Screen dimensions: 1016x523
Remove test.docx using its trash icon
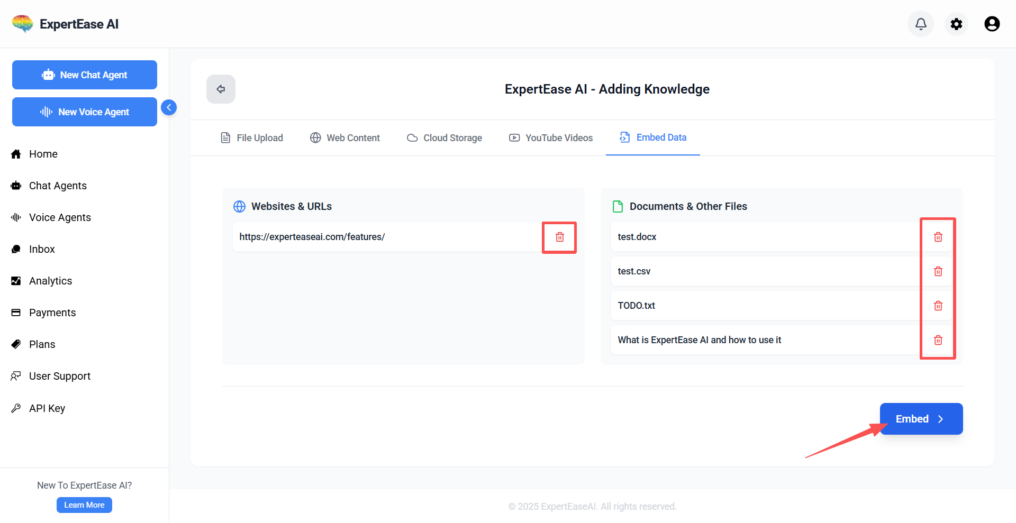pos(938,237)
